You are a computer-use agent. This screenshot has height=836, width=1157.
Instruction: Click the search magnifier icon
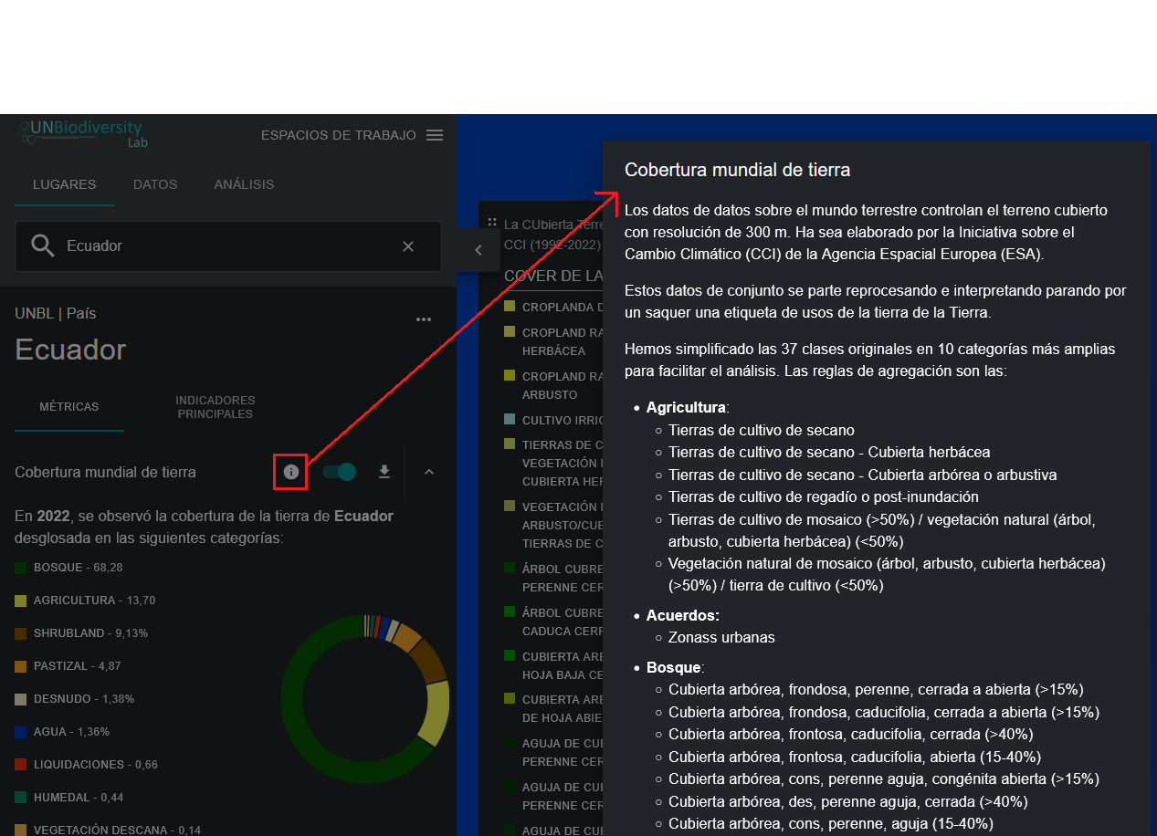[43, 246]
